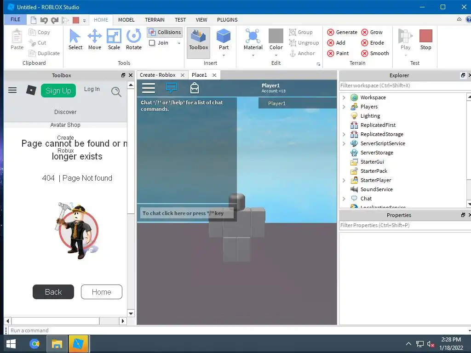Viewport: 471px width, 353px height.
Task: Click the Toolbox search magnifier icon
Action: coord(116,92)
